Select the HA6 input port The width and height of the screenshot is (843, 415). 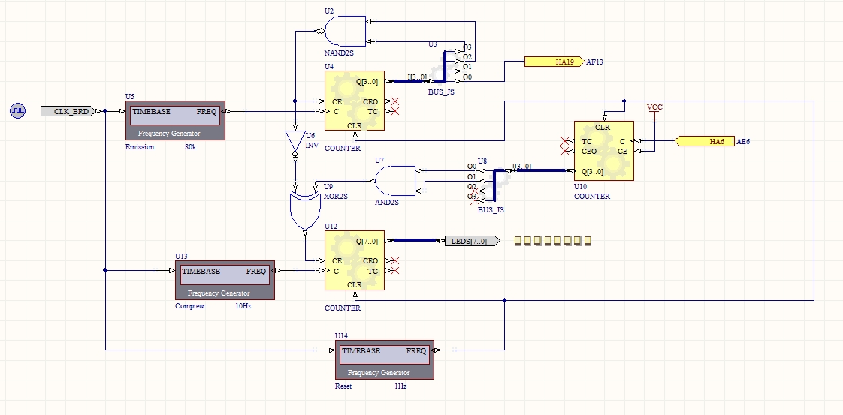pos(705,140)
